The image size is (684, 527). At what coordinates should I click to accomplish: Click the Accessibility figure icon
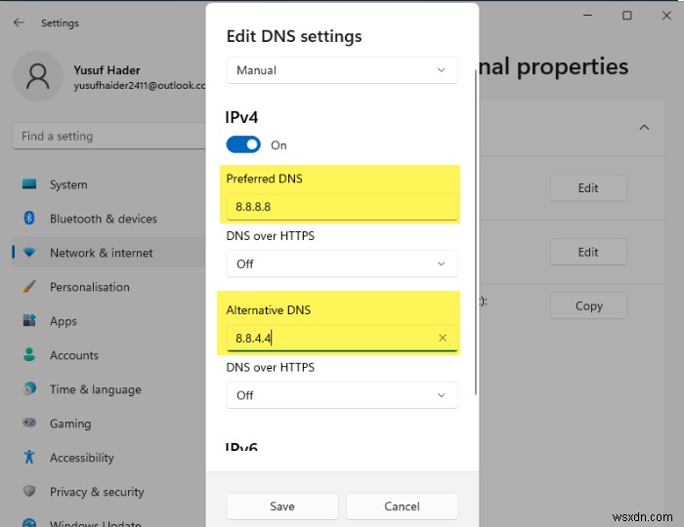(29, 458)
